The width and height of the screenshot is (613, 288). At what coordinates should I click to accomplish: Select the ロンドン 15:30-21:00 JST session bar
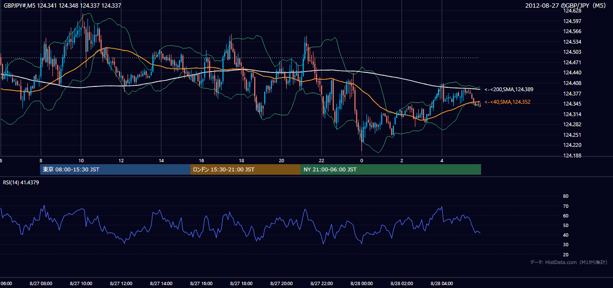(x=246, y=169)
